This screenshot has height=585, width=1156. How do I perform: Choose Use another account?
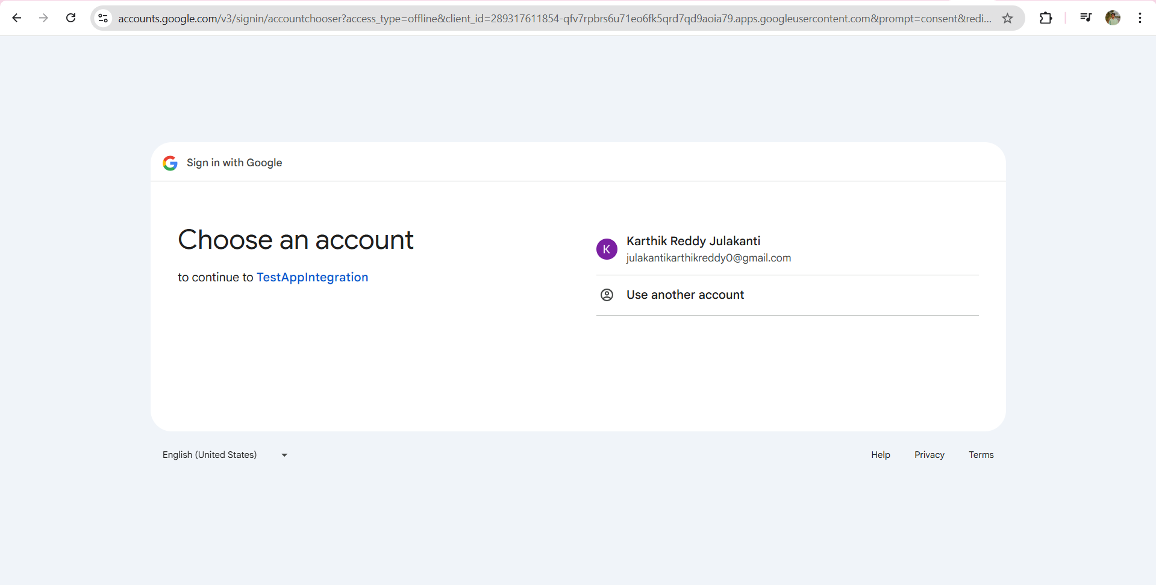[x=685, y=295]
